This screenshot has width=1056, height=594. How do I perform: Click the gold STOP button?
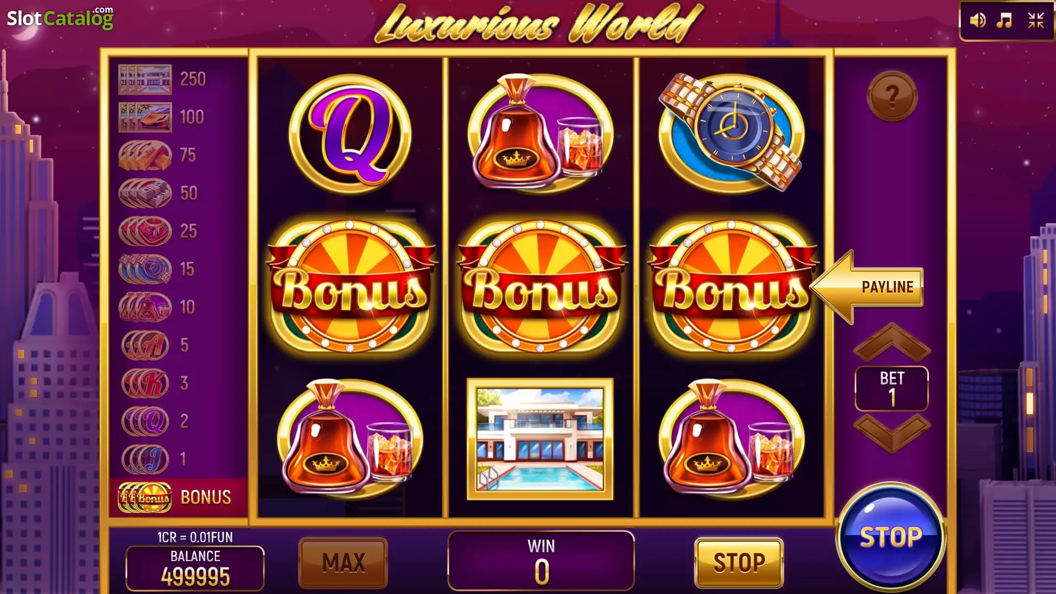coord(739,563)
